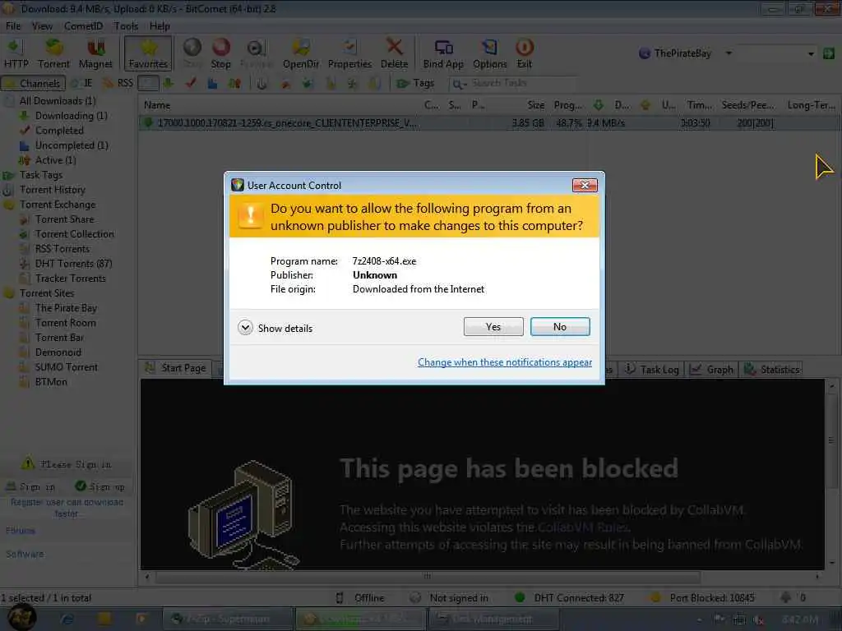Select SUMO Torrent site entry
The height and width of the screenshot is (631, 842).
(67, 367)
